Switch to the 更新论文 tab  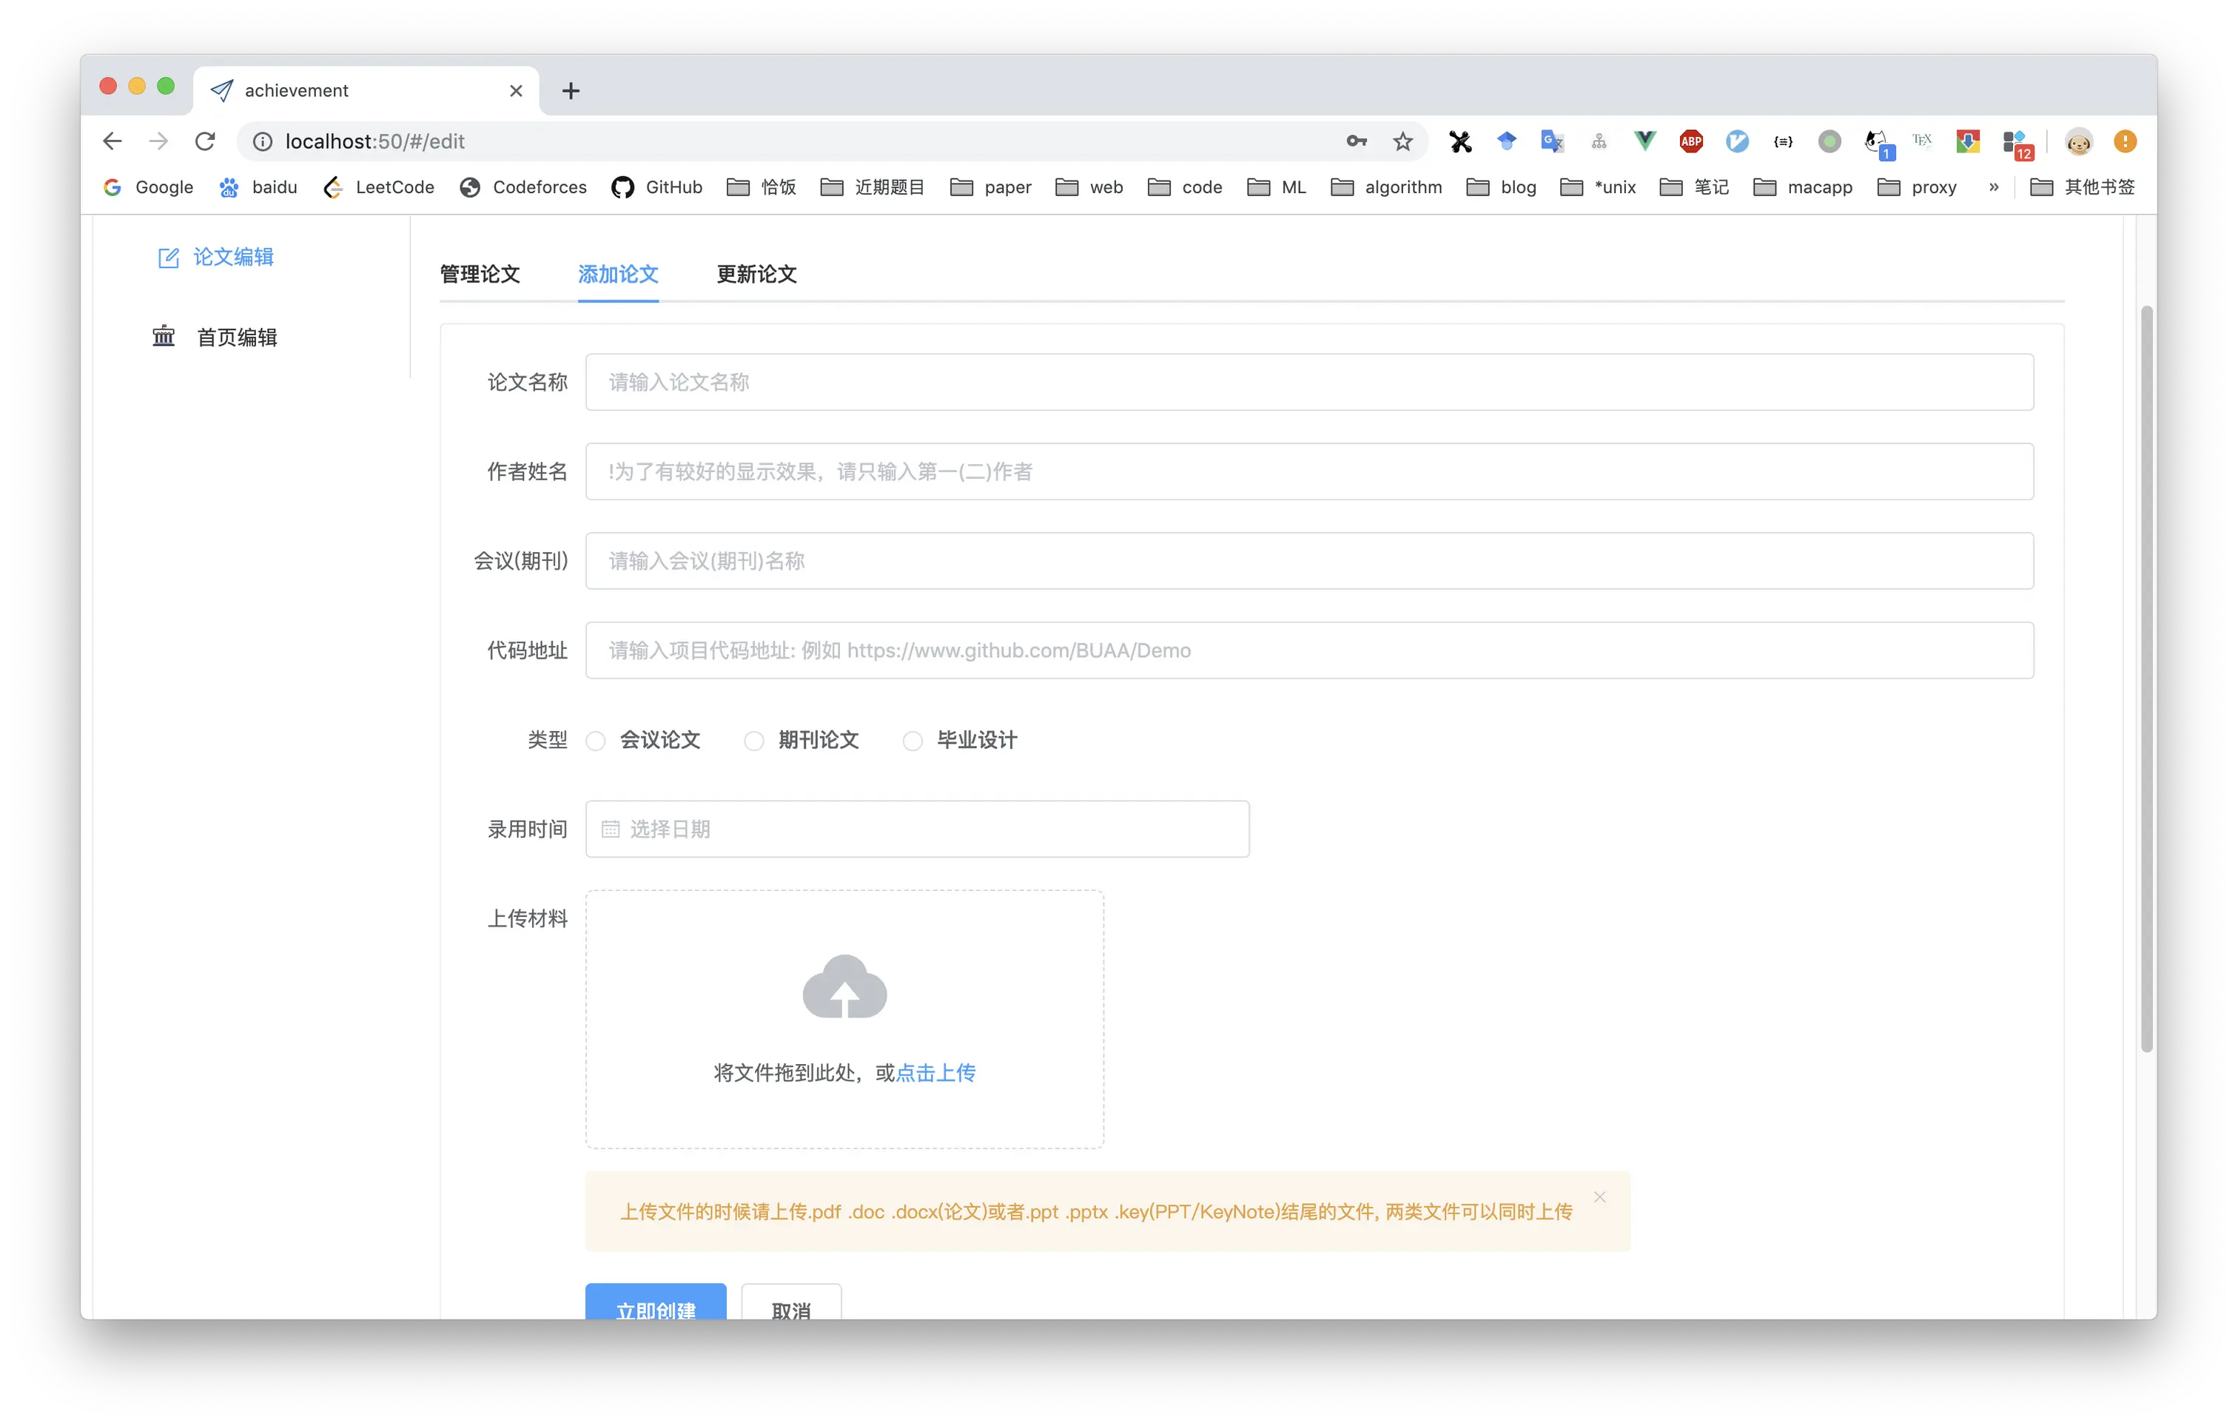(756, 275)
